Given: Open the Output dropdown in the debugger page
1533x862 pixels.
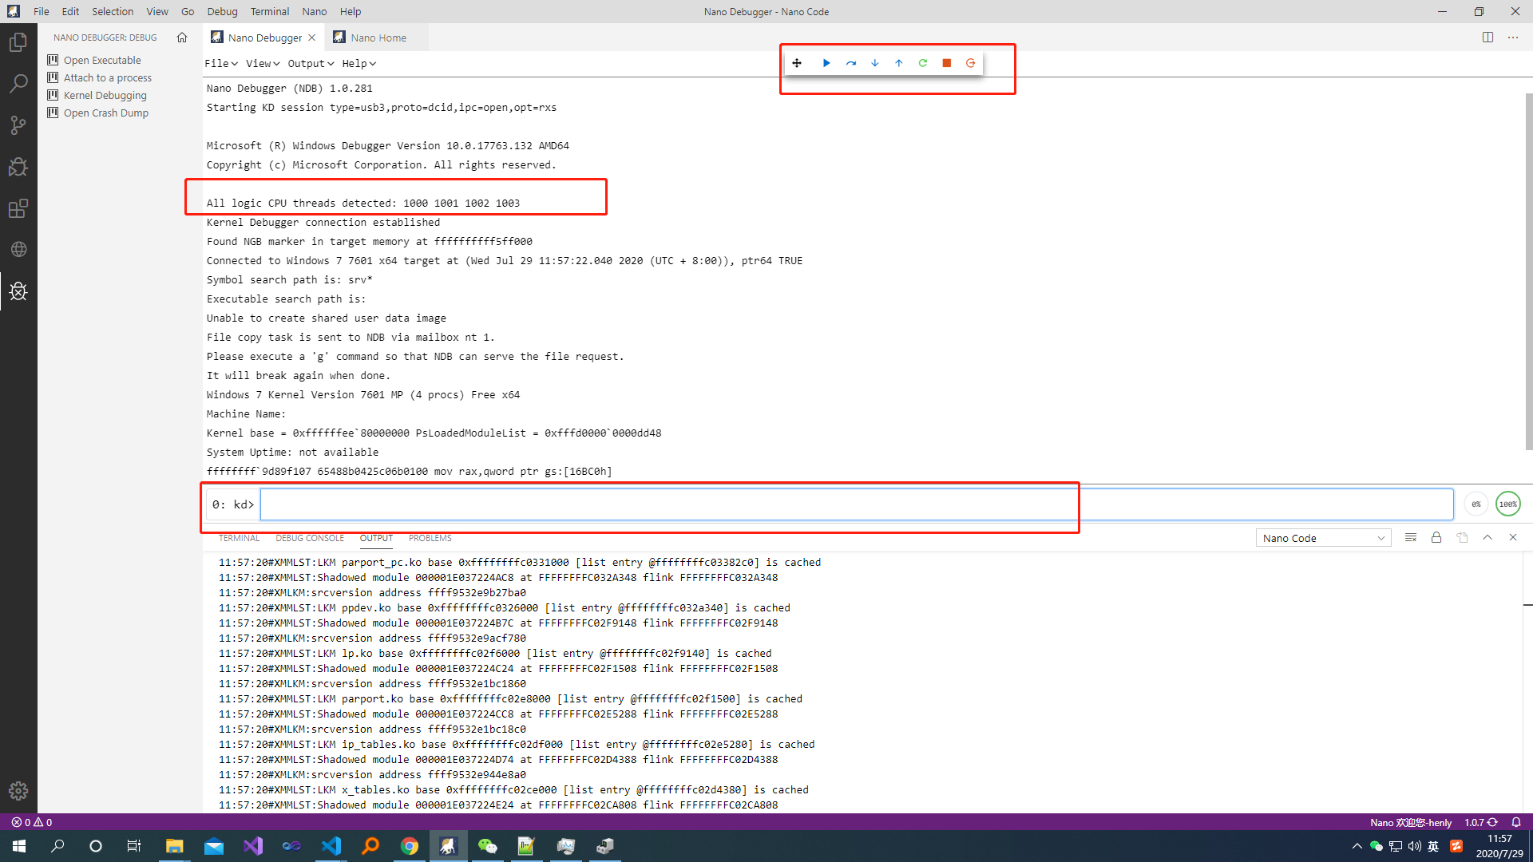Looking at the screenshot, I should 311,64.
